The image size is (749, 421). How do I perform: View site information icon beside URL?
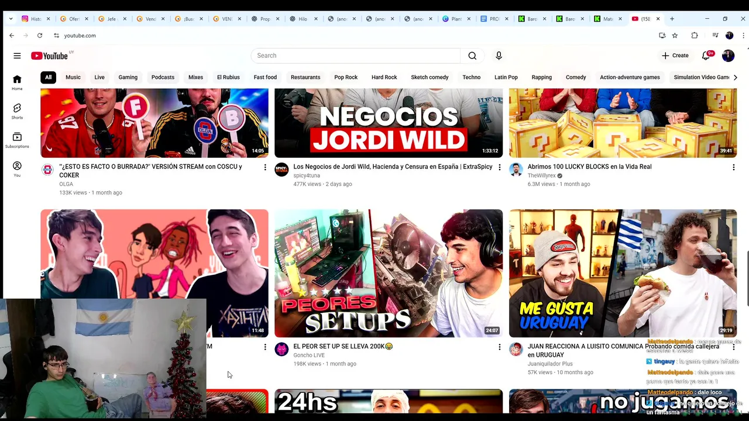(56, 36)
